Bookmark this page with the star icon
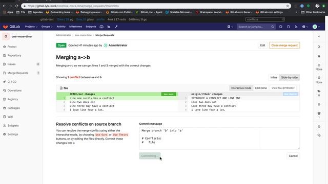The height and width of the screenshot is (184, 328). click(x=288, y=6)
